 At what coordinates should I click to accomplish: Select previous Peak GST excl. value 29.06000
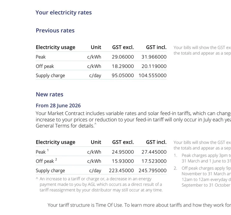[123, 57]
